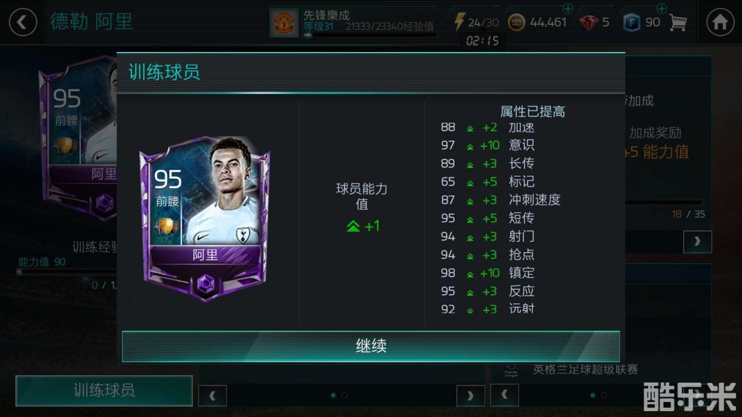Screen dimensions: 742x417
Task: Tap the lightning stamina icon
Action: tap(460, 22)
